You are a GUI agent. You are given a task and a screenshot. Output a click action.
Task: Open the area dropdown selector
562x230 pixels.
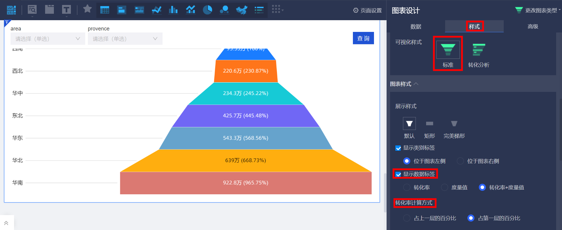click(48, 39)
